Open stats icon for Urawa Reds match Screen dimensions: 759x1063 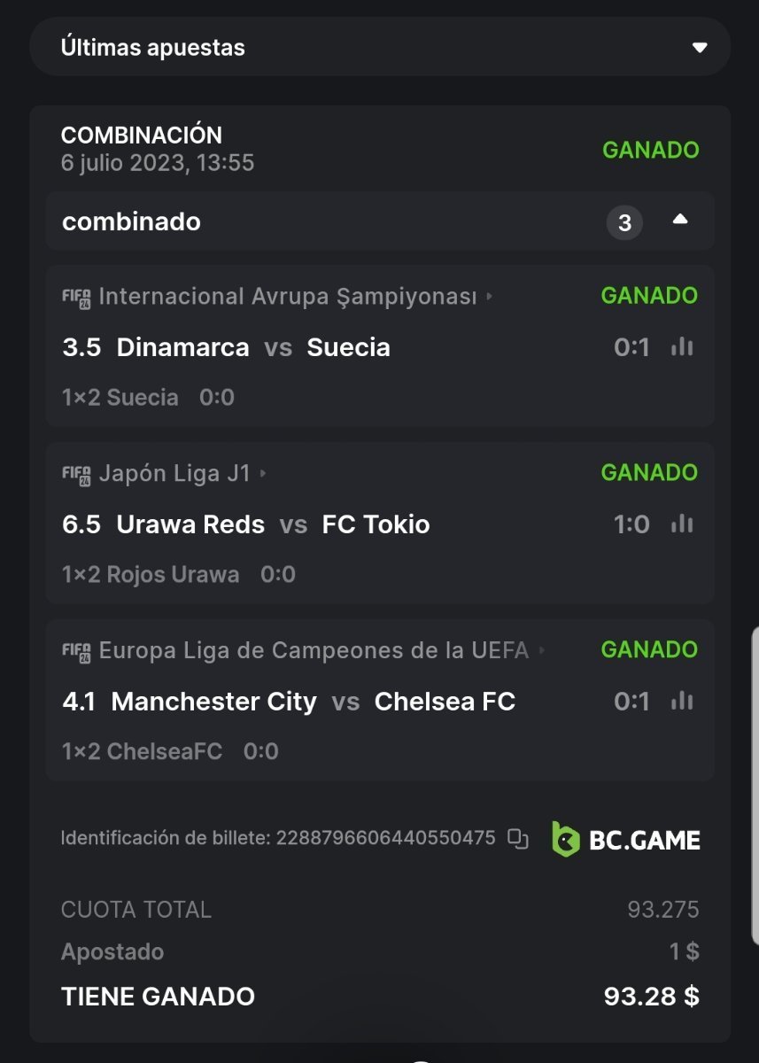682,524
